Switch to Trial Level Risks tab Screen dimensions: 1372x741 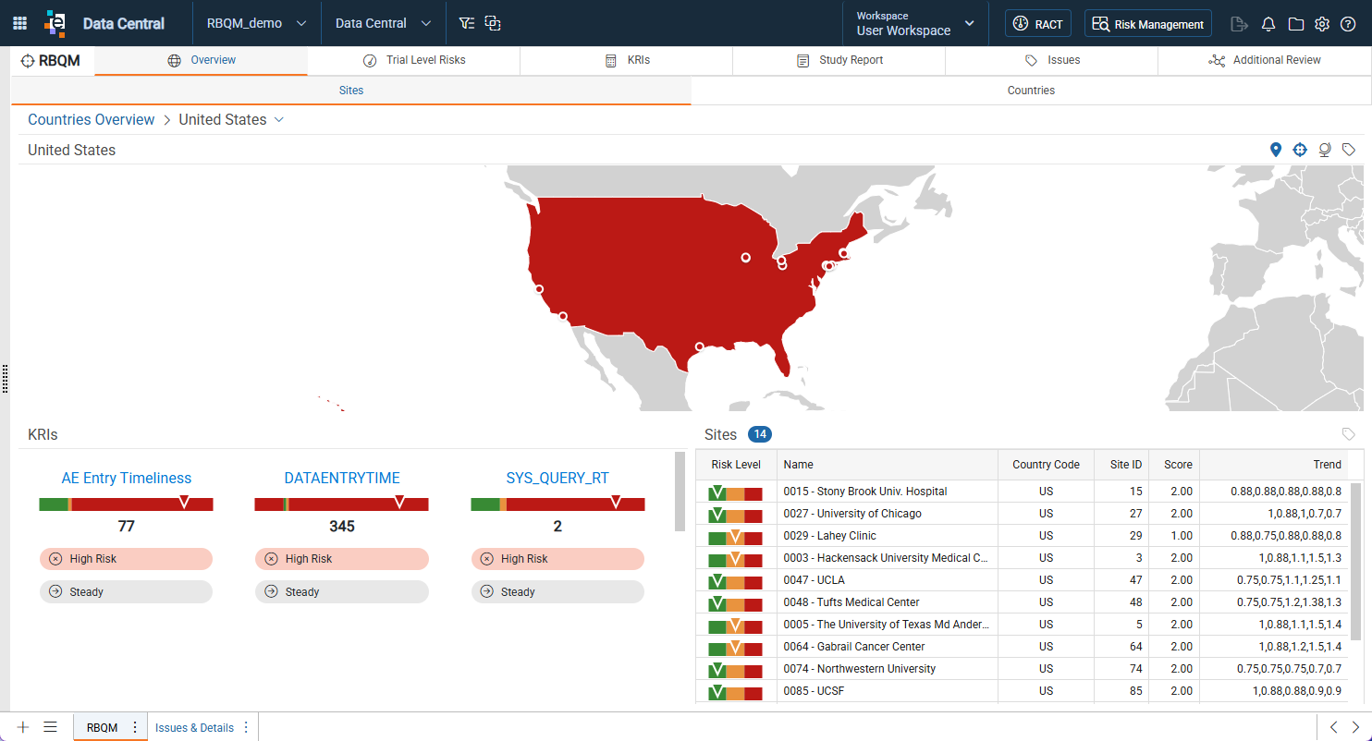click(413, 60)
